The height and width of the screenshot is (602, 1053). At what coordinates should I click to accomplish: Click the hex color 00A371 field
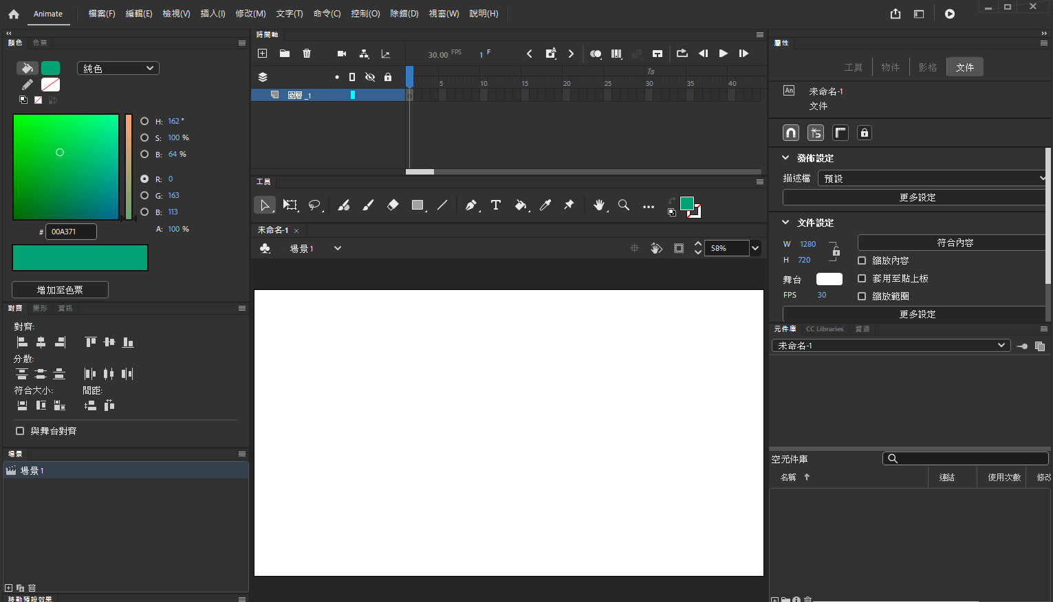71,232
